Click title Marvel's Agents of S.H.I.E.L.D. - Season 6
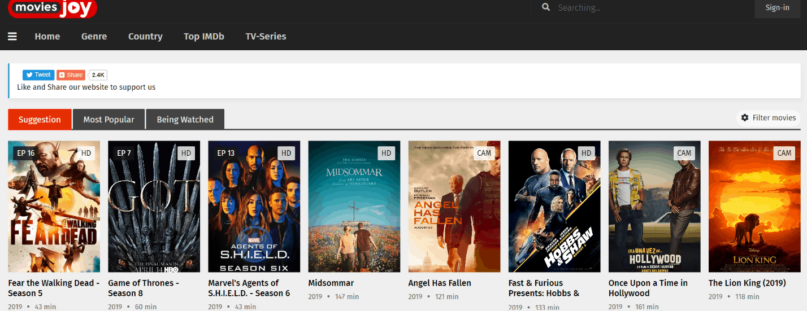 pos(249,288)
